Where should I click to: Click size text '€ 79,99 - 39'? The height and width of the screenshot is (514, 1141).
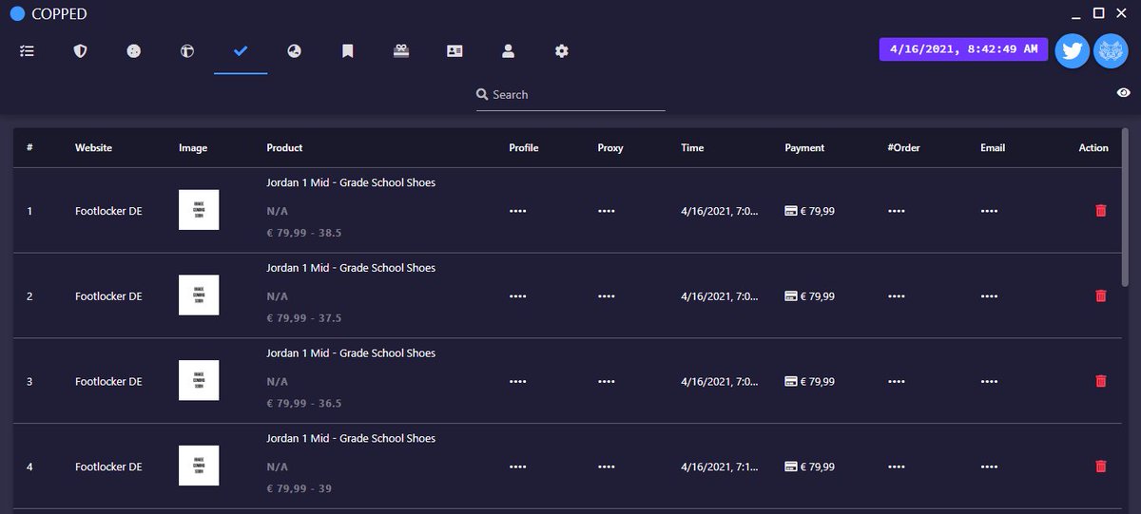click(299, 488)
